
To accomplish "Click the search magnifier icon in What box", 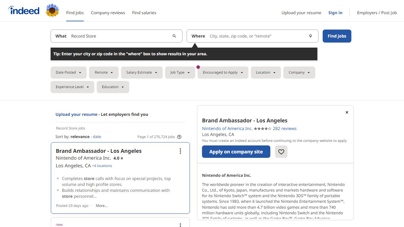I will tap(174, 36).
